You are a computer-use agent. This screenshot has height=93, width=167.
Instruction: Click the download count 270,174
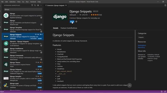pos(83,15)
